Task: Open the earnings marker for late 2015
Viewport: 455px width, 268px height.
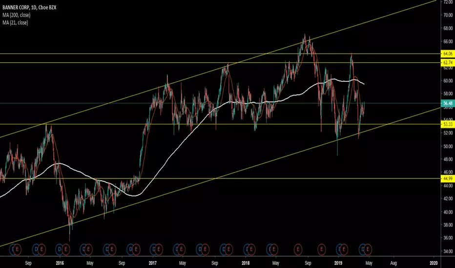Action: [x=41, y=249]
